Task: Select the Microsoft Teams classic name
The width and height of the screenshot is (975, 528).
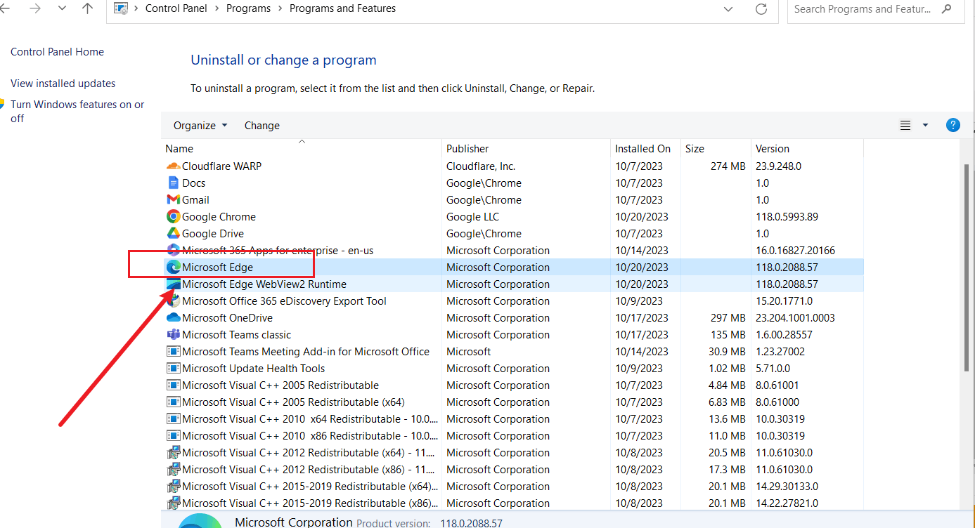Action: point(236,335)
